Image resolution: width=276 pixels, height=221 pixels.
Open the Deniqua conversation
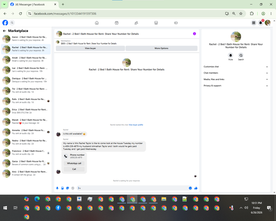(x=26, y=80)
